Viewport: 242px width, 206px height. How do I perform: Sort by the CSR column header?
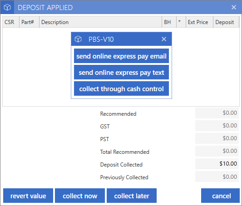pyautogui.click(x=11, y=22)
